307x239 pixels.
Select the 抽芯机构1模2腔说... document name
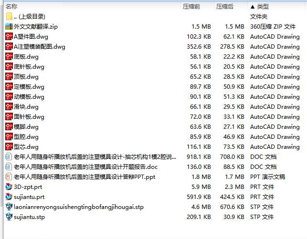tap(95, 157)
